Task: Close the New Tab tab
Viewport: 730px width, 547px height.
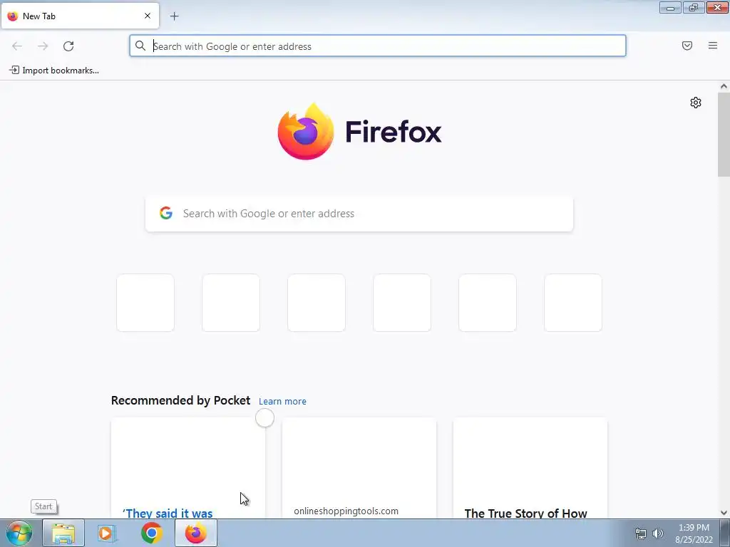Action: [148, 16]
